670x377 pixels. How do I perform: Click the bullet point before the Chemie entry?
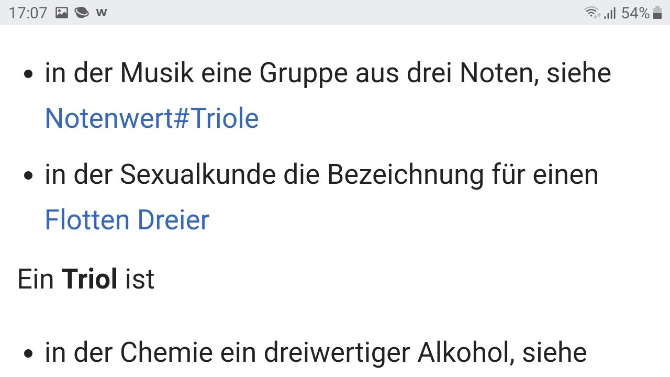29,354
